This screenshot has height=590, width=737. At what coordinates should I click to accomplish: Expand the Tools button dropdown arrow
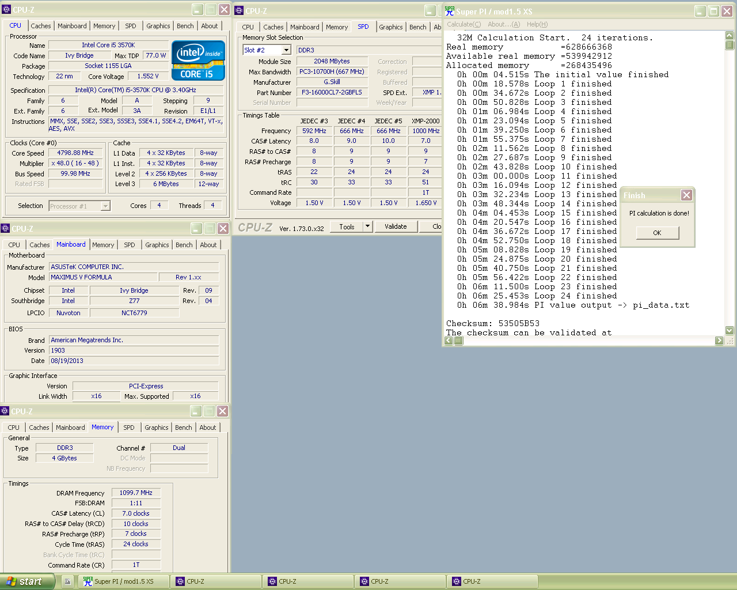pyautogui.click(x=367, y=226)
